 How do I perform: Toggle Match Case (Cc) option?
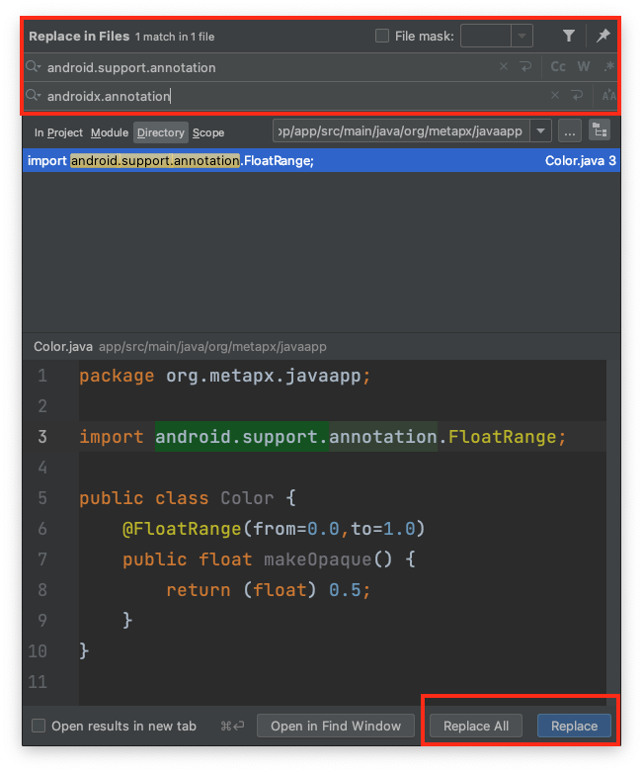(x=558, y=66)
